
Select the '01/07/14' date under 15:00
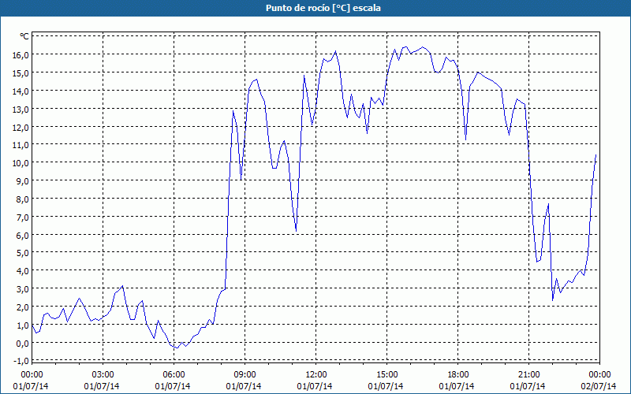(386, 386)
